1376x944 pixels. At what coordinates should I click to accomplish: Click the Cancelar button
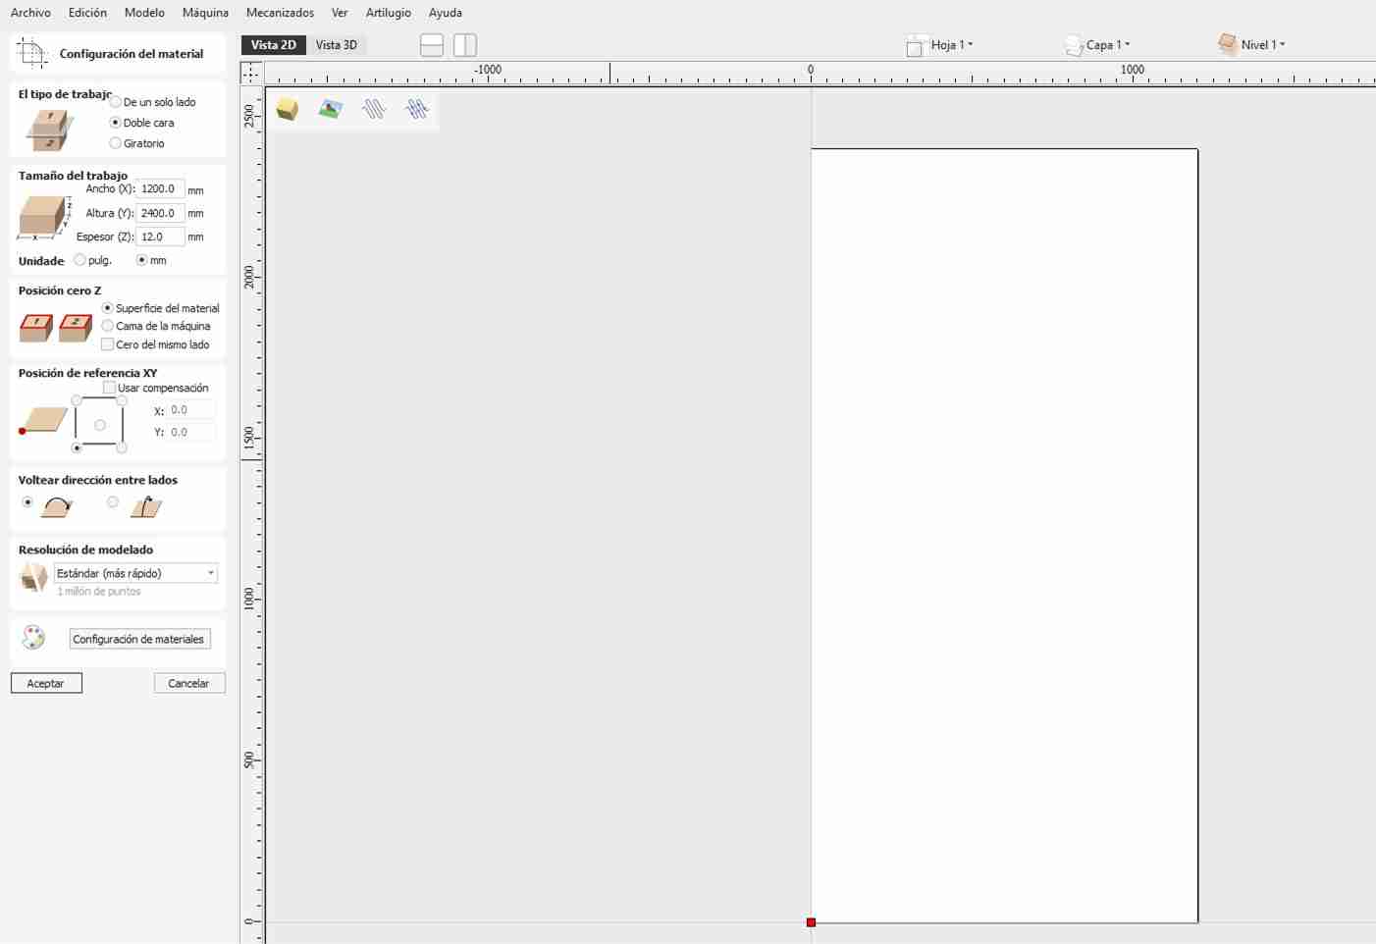[189, 683]
